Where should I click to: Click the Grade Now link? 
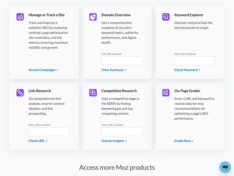(x=183, y=141)
